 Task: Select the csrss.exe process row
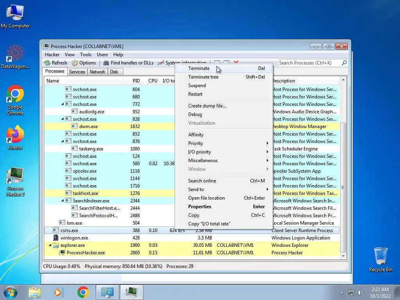[192, 230]
